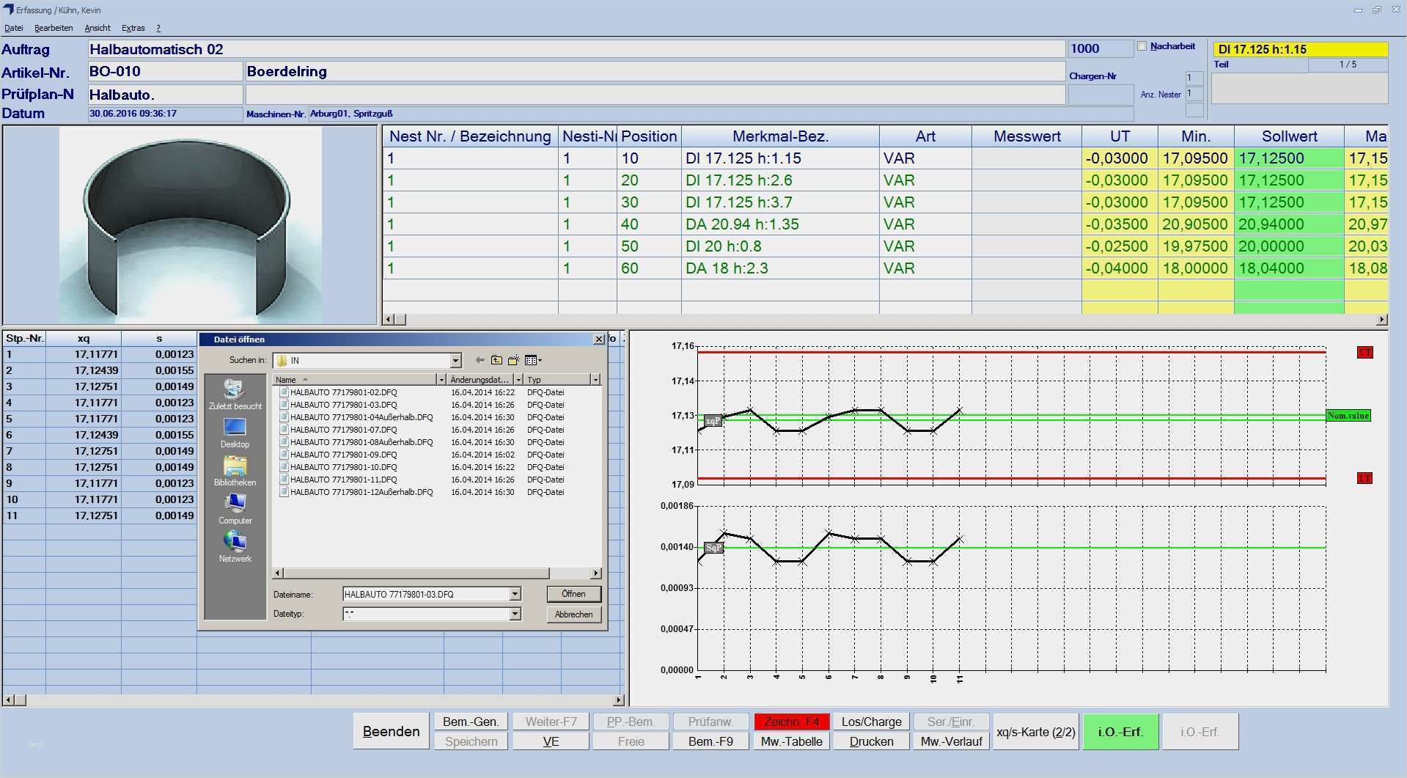Open the Name column filter dropdown
Screen dimensions: 1407x778
coord(441,380)
